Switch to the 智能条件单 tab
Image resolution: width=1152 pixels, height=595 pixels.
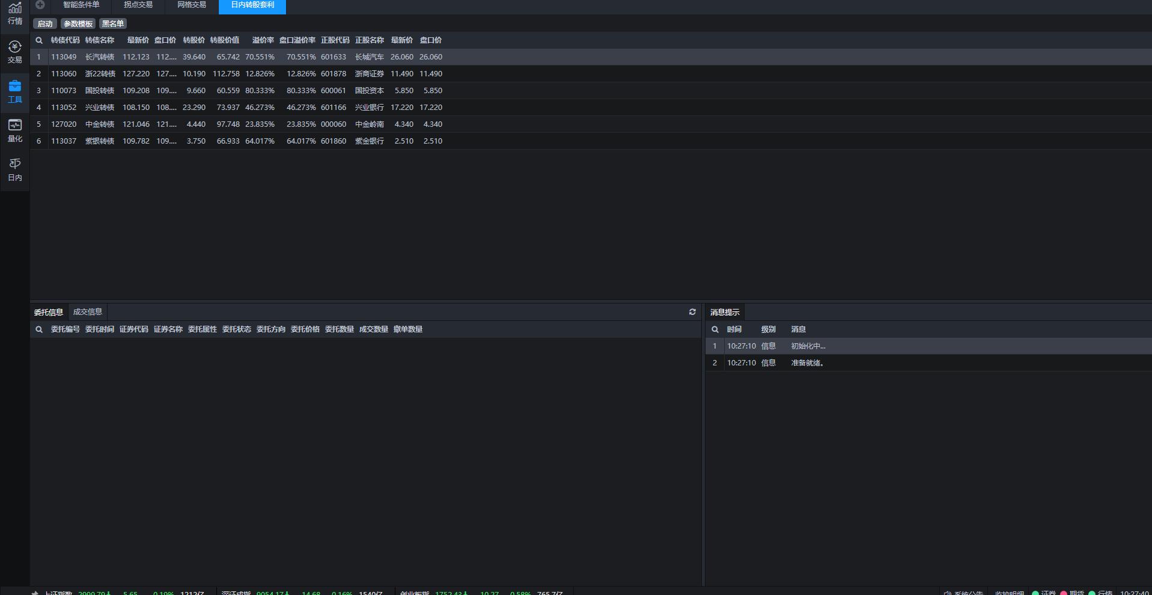[x=81, y=5]
